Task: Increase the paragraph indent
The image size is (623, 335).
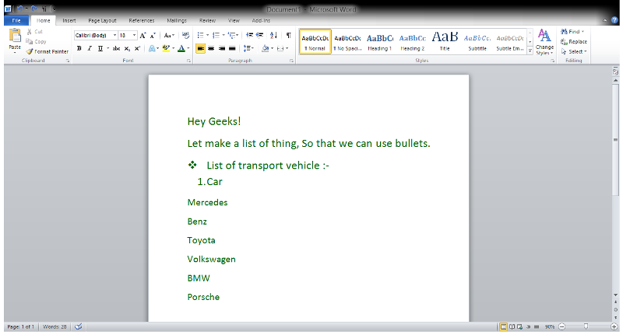Action: click(260, 35)
